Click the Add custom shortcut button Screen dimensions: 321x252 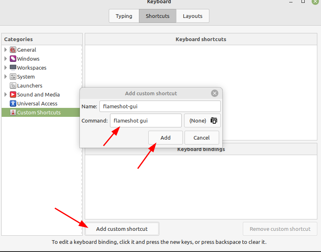tap(122, 229)
